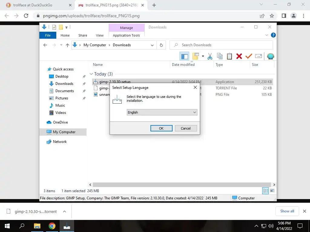Click the Explorer Back arrow
310x232 pixels.
[45, 45]
